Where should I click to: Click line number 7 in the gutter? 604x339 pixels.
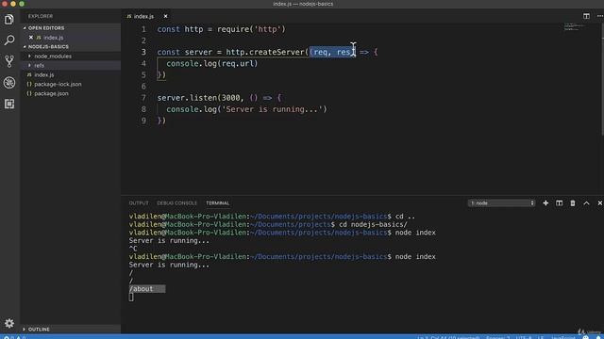(143, 98)
